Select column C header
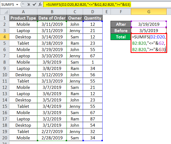171x144 pixels. point(75,12)
